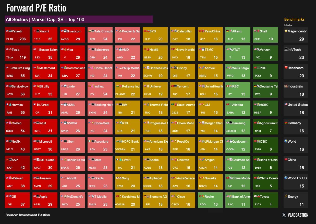Viewport: 316px width, 224px height.
Task: Select the Palantir PLTR tile
Action: (17, 35)
